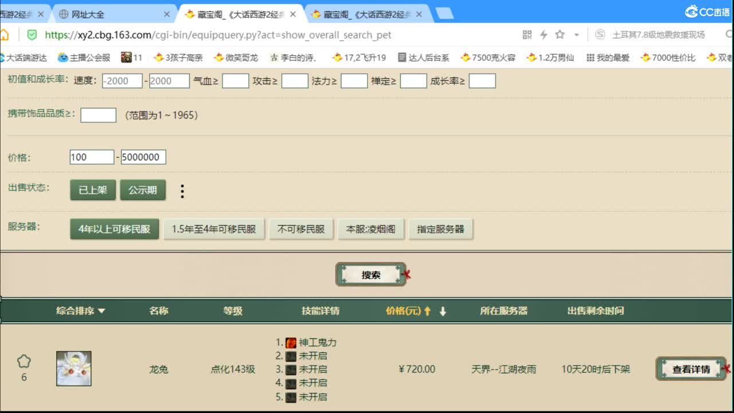This screenshot has width=734, height=413.
Task: Click the second skill slot 未开启 icon
Action: coord(291,356)
